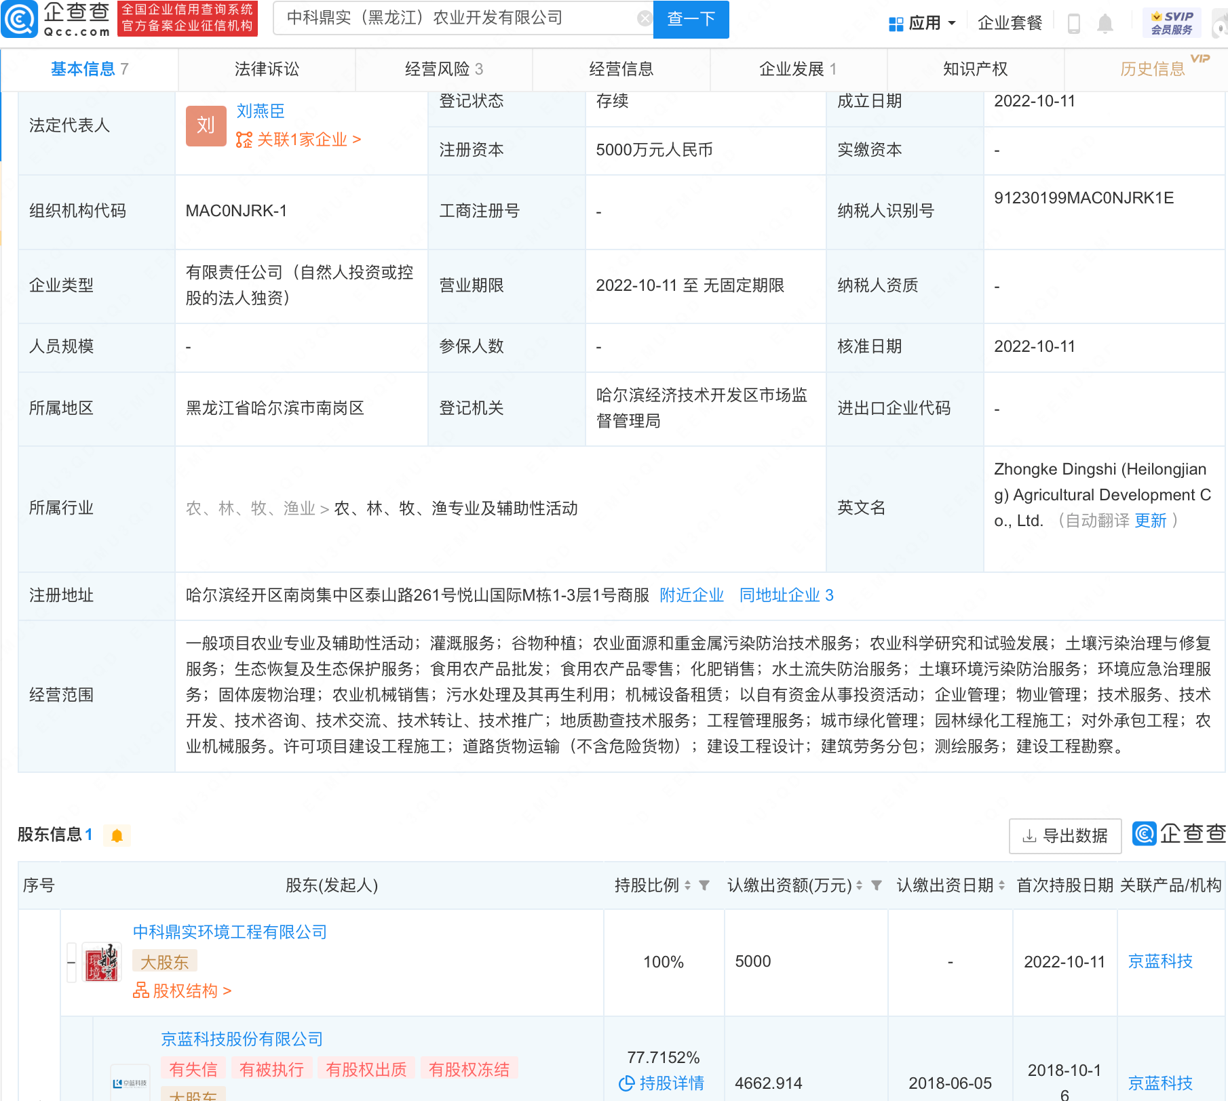Click organization code MAC0NJRK-1
The height and width of the screenshot is (1101, 1228).
(236, 211)
